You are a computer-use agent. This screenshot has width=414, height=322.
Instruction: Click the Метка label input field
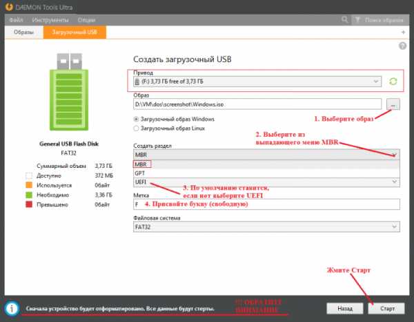point(266,205)
